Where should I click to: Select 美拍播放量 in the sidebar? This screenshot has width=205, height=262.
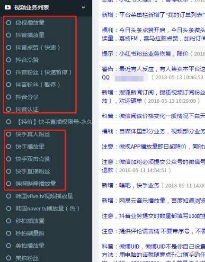coord(30,245)
